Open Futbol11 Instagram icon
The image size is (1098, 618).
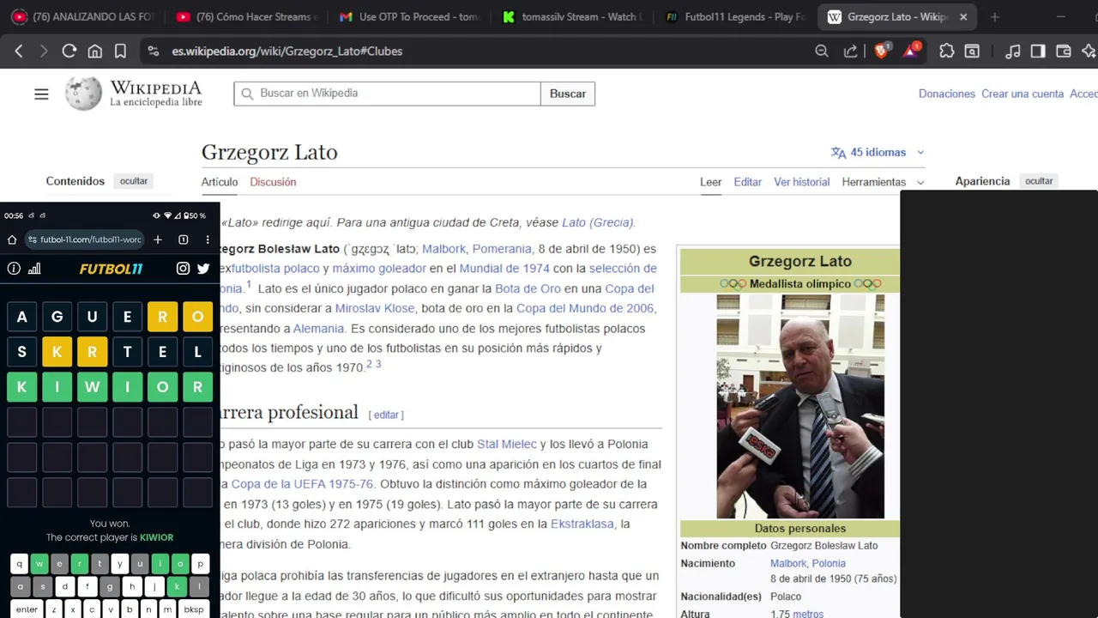coord(183,269)
